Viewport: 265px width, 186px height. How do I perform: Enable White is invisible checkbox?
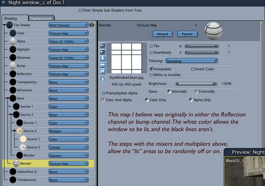point(151,75)
